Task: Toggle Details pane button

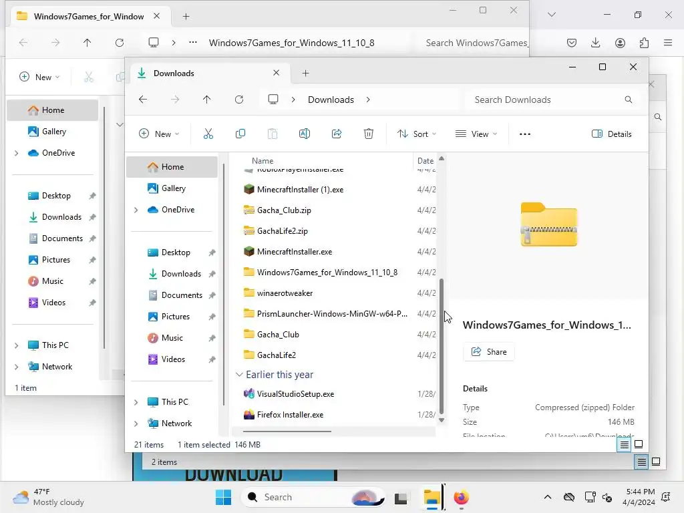Action: point(612,134)
